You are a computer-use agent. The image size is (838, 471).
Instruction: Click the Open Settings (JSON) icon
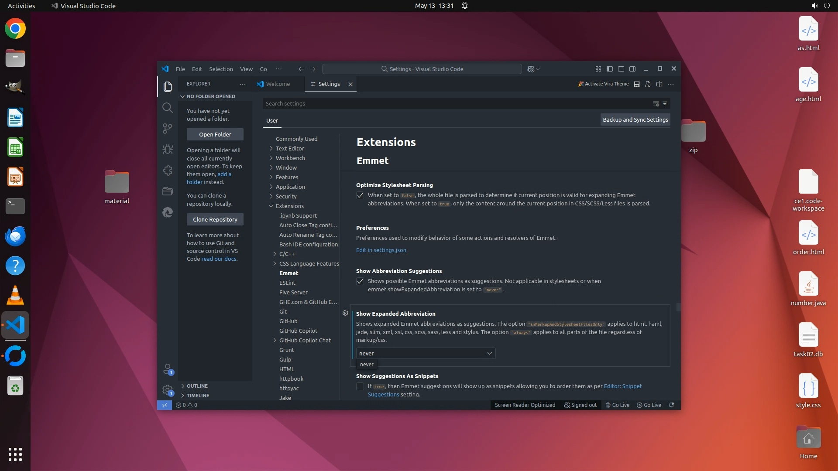(x=648, y=84)
